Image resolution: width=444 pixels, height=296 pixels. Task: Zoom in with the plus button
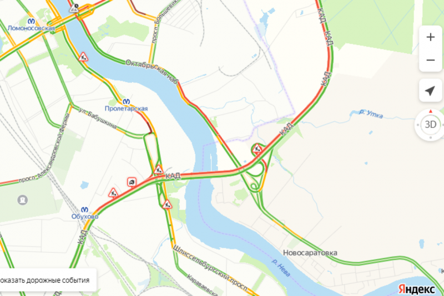point(431,37)
